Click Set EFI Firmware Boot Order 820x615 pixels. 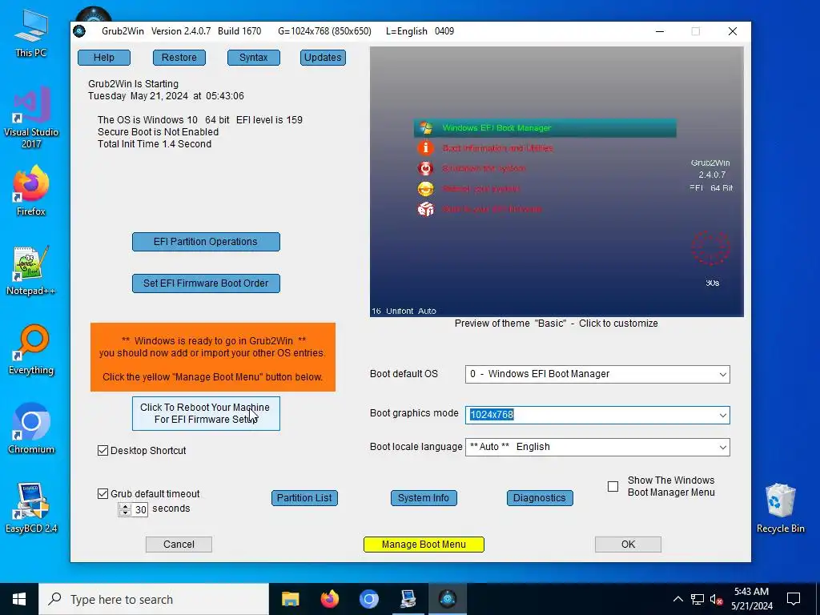[x=206, y=283]
